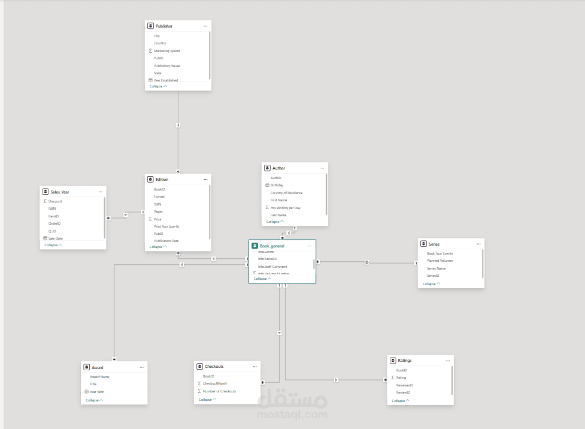
Task: Collapse the Edition table
Action: (x=158, y=247)
